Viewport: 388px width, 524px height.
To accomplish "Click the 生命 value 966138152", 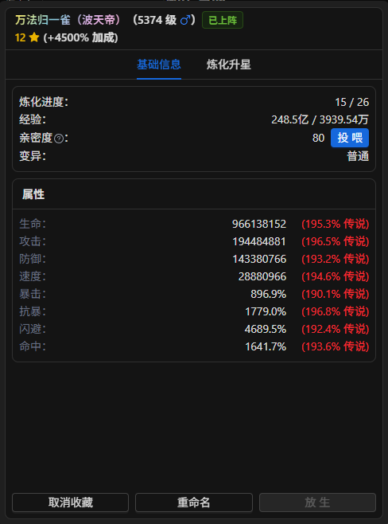I will [259, 224].
